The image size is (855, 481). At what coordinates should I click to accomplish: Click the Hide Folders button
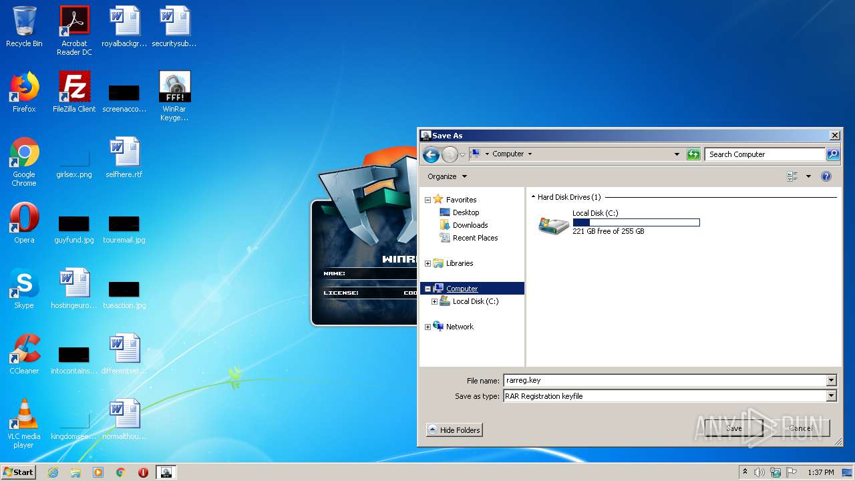click(x=454, y=430)
